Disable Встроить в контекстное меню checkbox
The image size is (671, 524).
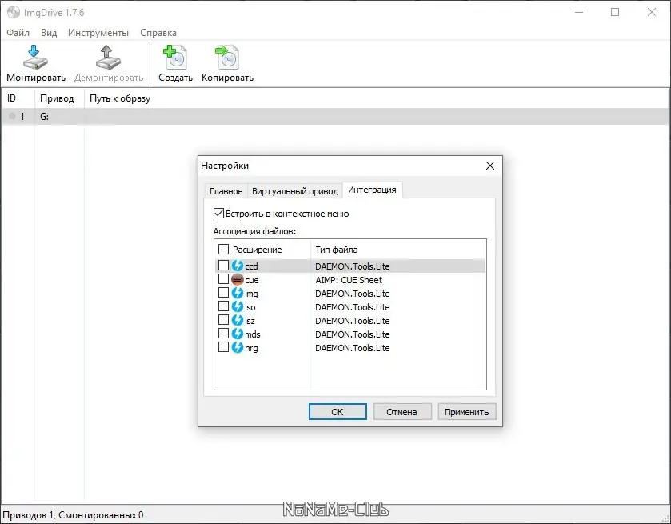tap(218, 213)
